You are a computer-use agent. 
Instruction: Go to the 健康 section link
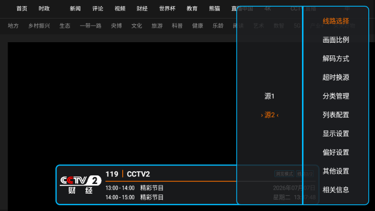(198, 26)
